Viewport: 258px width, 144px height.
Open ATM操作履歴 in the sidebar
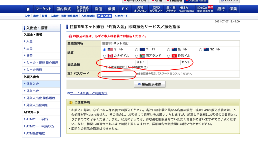pos(41,133)
